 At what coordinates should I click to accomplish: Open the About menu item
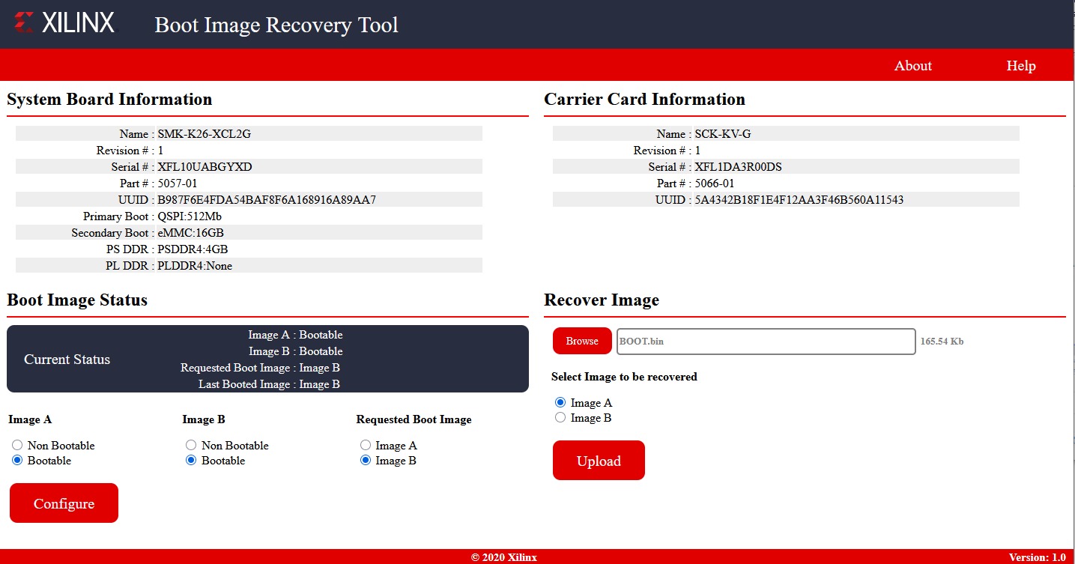pyautogui.click(x=912, y=66)
